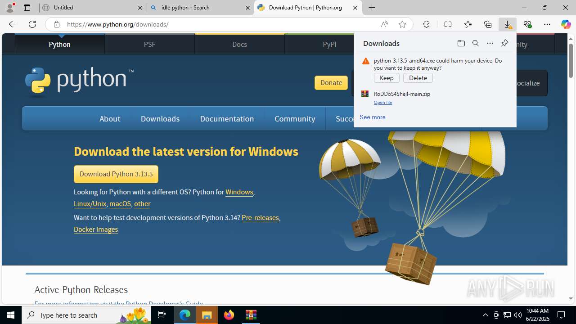The width and height of the screenshot is (576, 324).
Task: Add this page to favorites star
Action: [402, 24]
